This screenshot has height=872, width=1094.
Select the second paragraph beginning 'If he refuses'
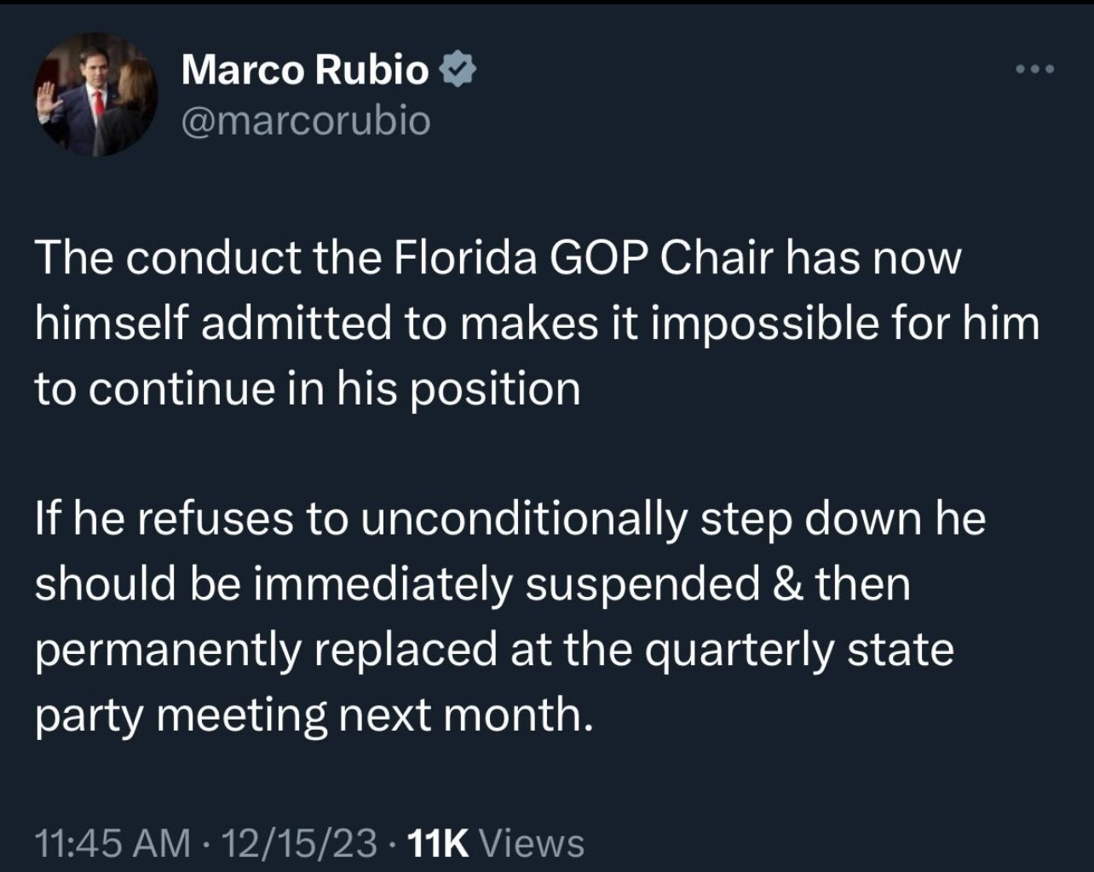coord(510,617)
